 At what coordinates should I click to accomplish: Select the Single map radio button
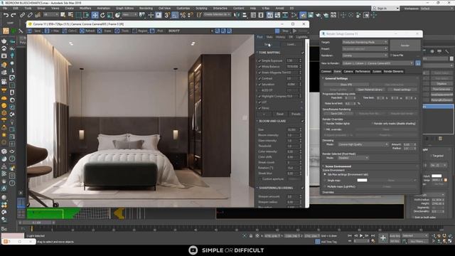[x=325, y=180]
